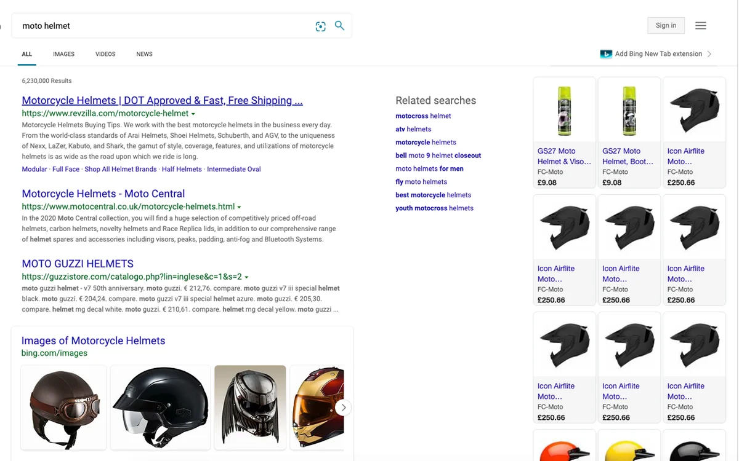Open the Full Face sublink
This screenshot has width=739, height=461.
coord(66,169)
